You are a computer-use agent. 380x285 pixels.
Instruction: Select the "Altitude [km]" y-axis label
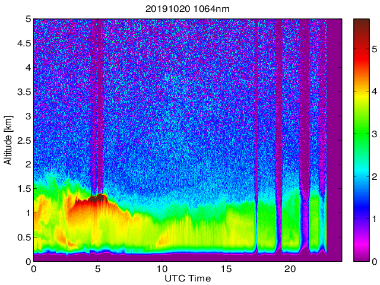tap(8, 140)
